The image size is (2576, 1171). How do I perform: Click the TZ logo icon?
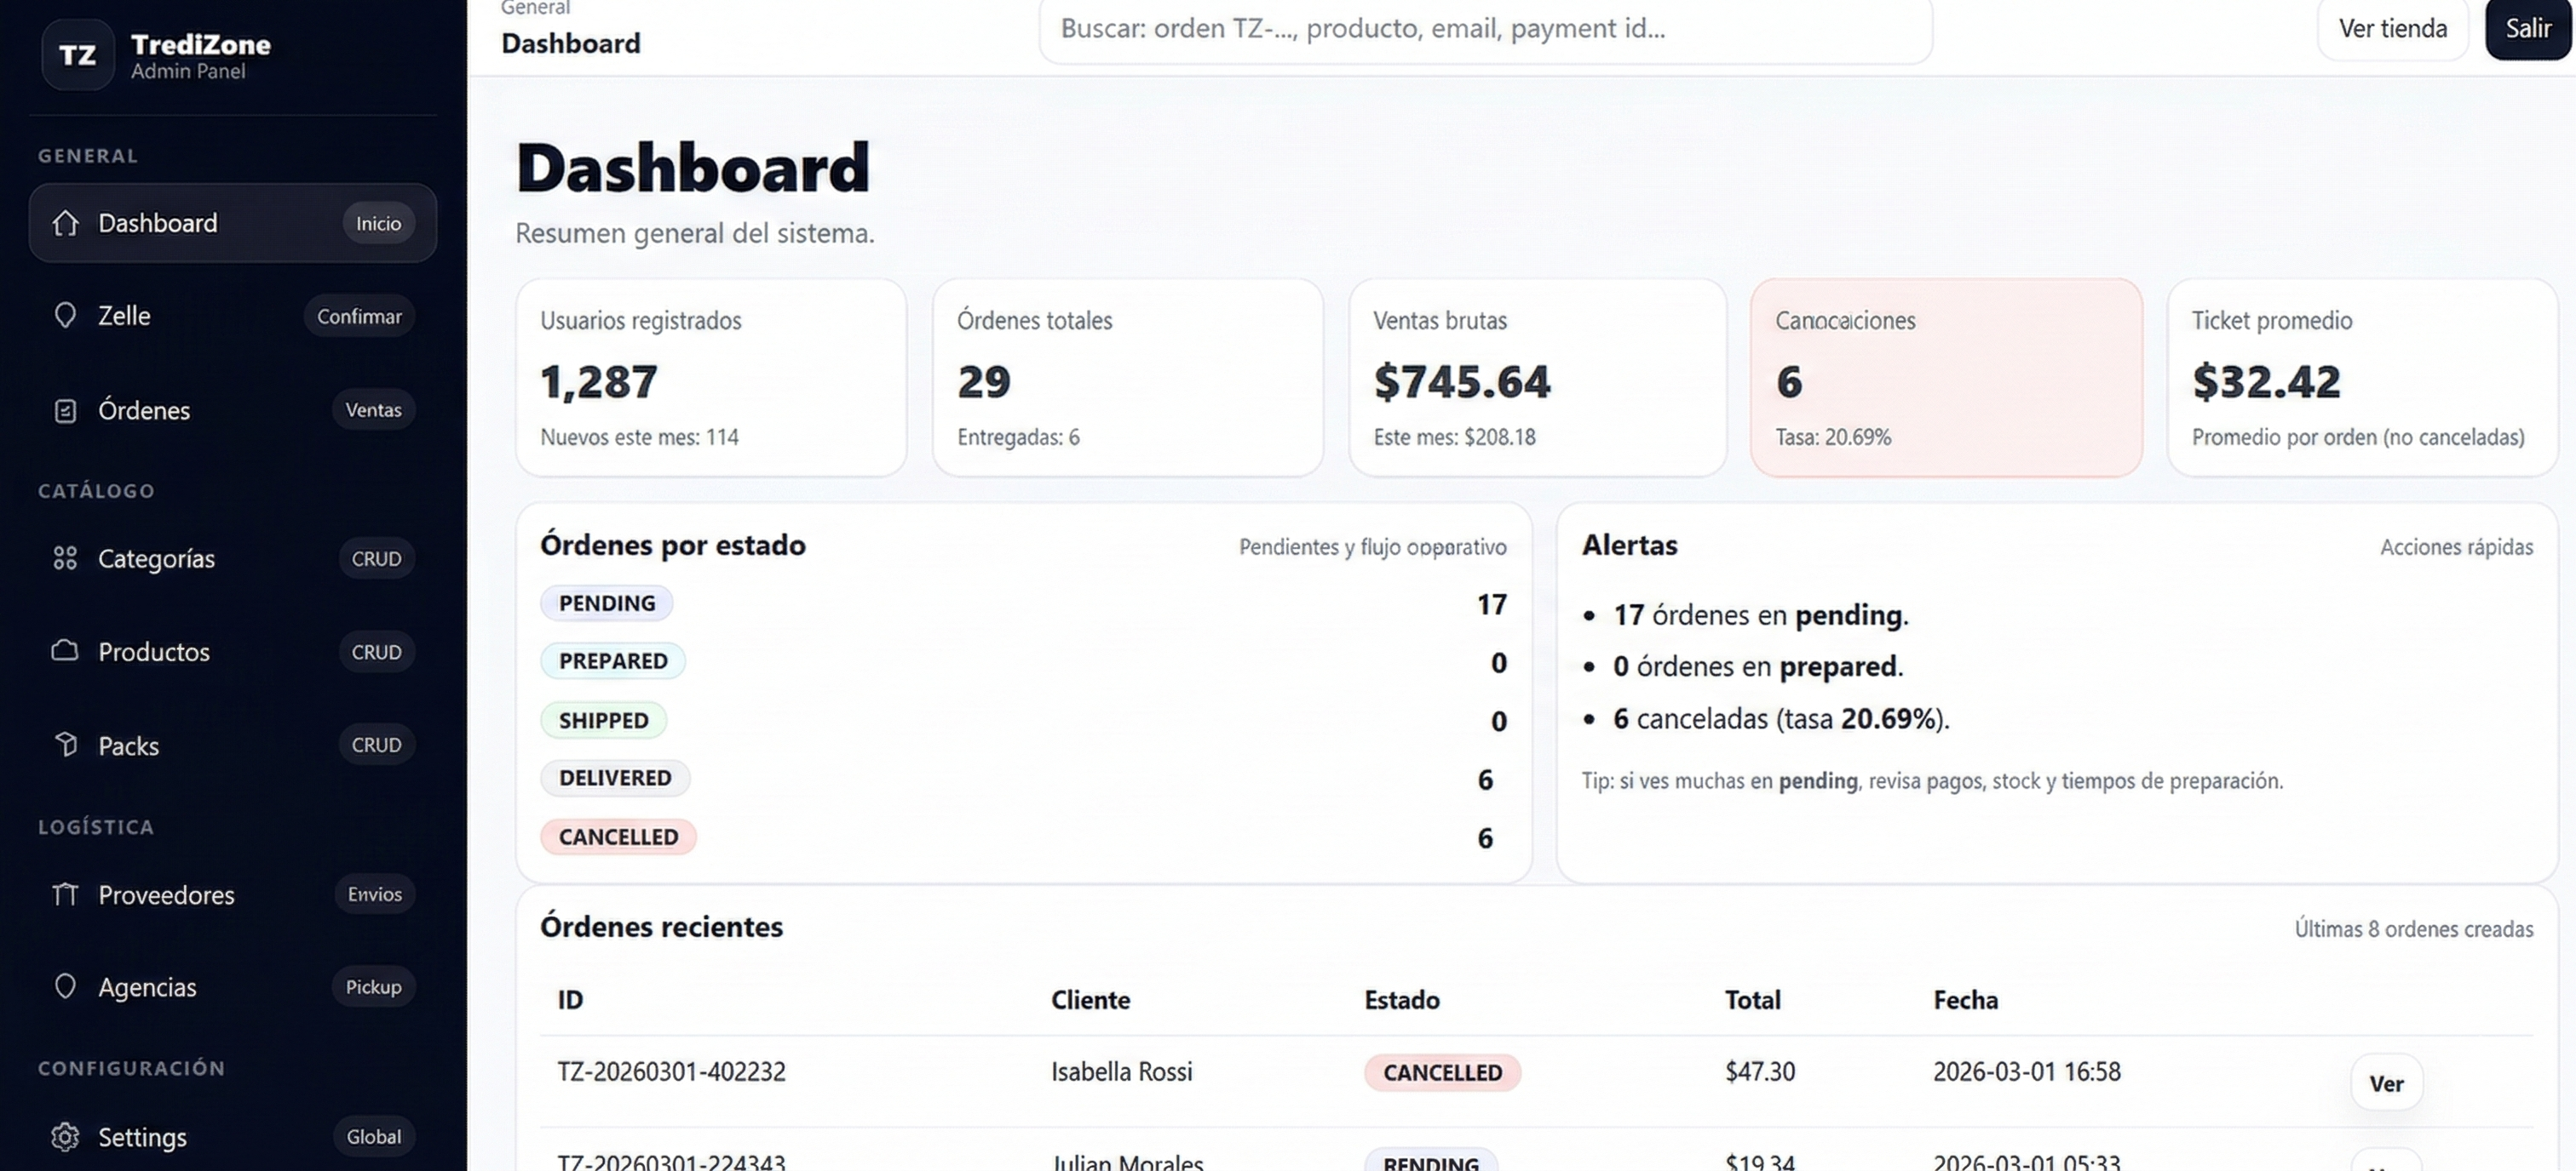click(x=77, y=55)
